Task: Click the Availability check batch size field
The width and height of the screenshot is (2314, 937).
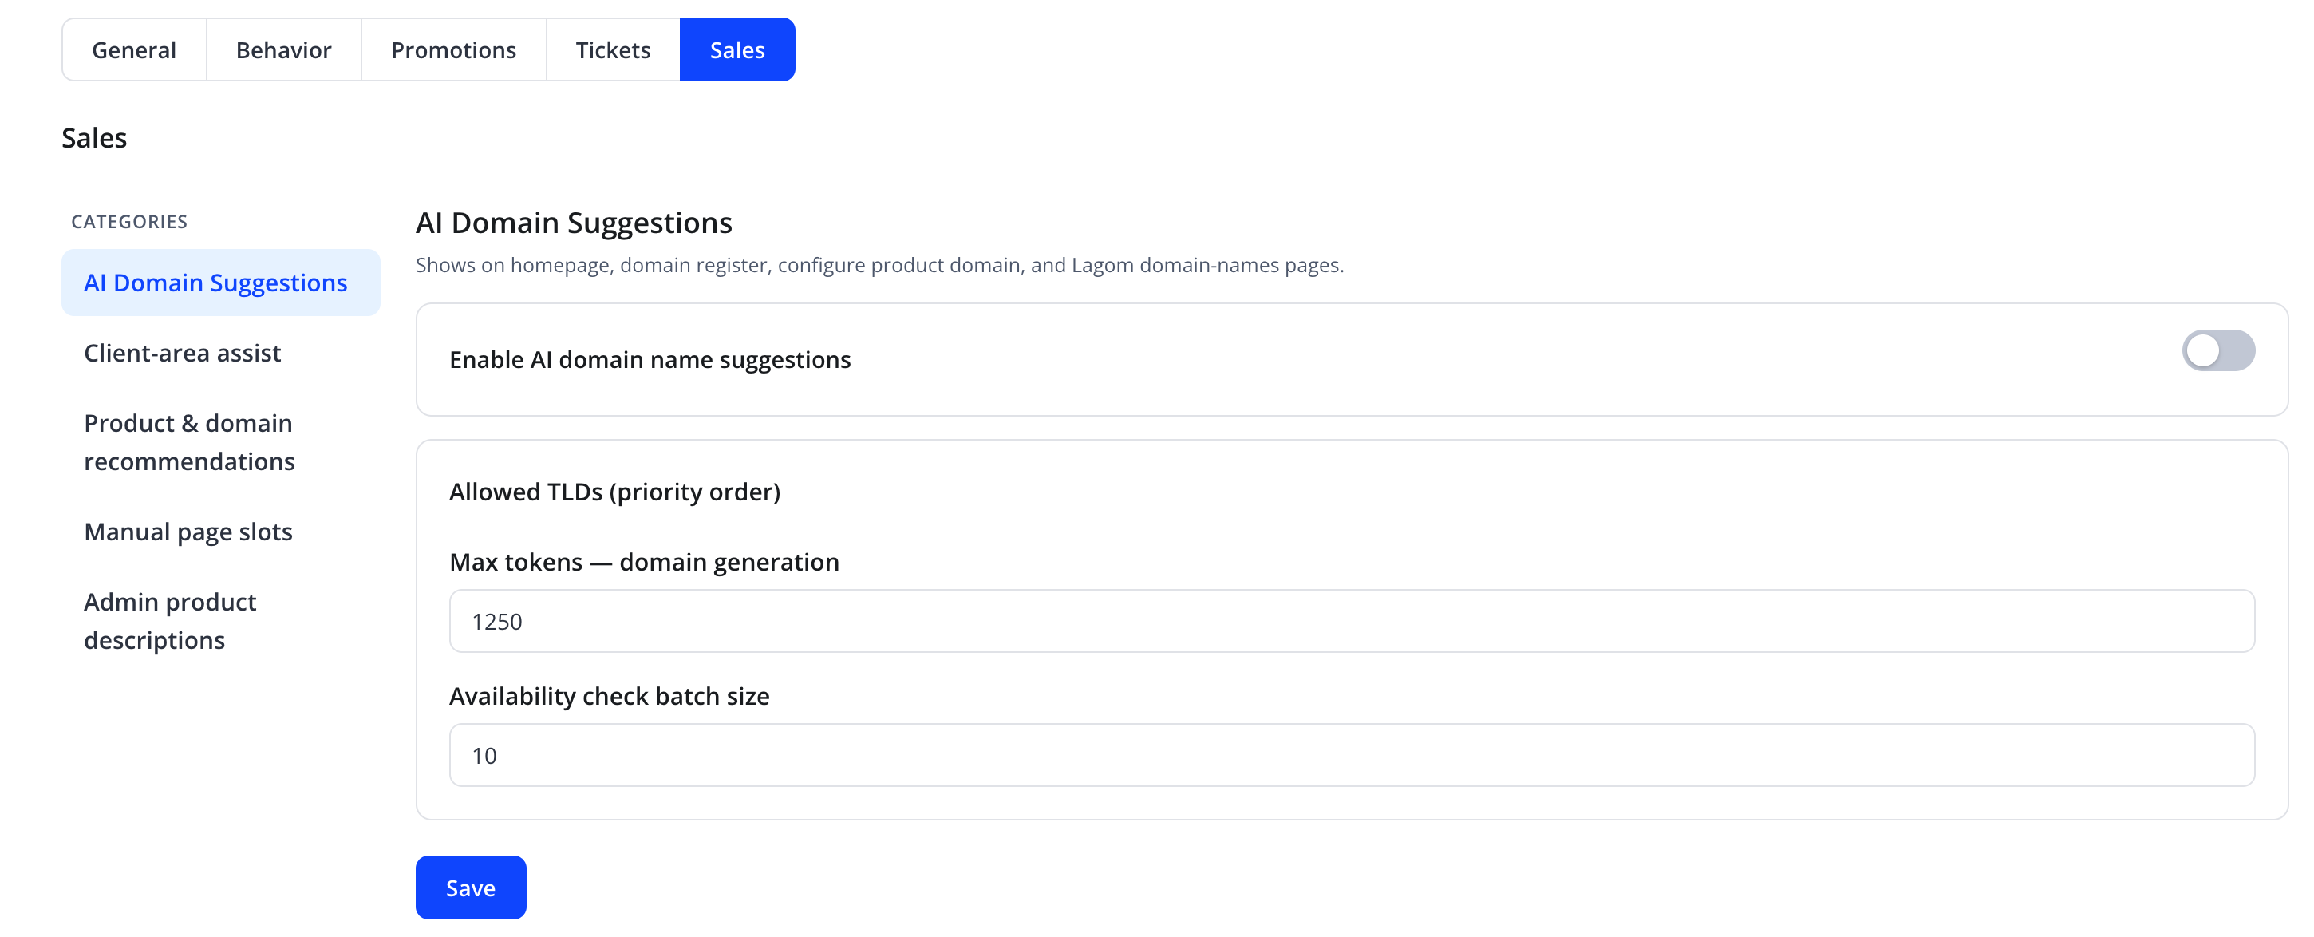Action: (x=1351, y=755)
